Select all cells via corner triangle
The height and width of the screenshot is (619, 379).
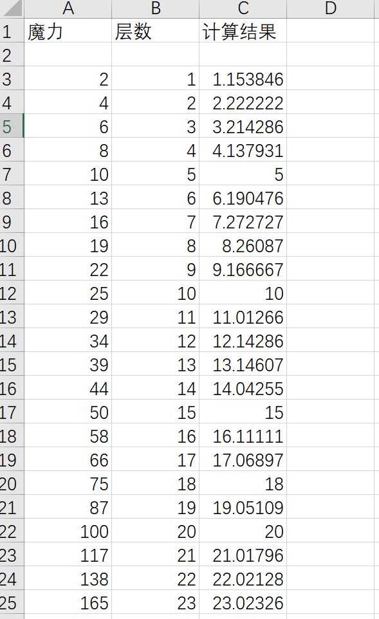coord(12,8)
